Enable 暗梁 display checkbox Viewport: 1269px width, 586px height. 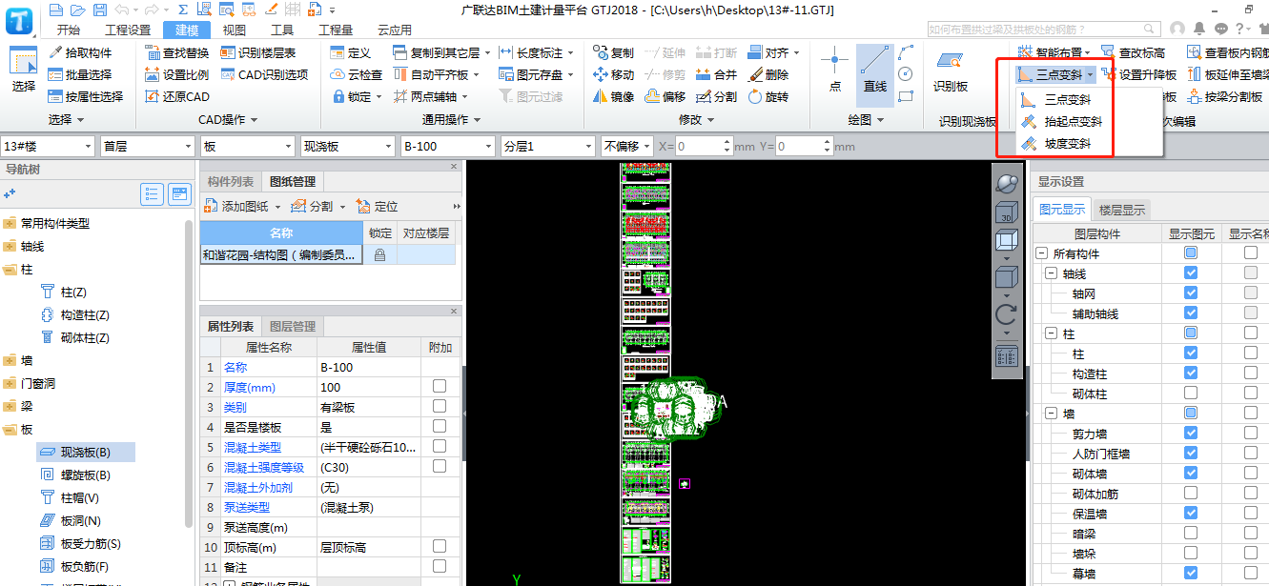[x=1191, y=534]
